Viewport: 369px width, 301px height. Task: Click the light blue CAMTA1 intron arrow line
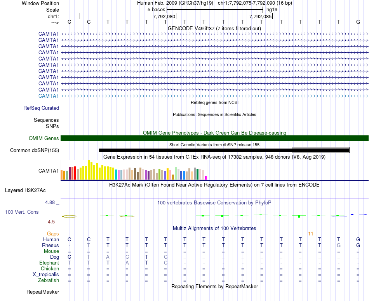pyautogui.click(x=214, y=96)
